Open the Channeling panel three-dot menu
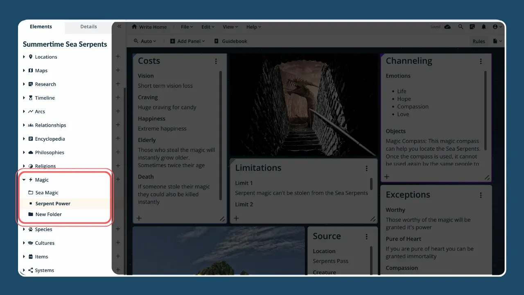Image resolution: width=524 pixels, height=295 pixels. (481, 61)
